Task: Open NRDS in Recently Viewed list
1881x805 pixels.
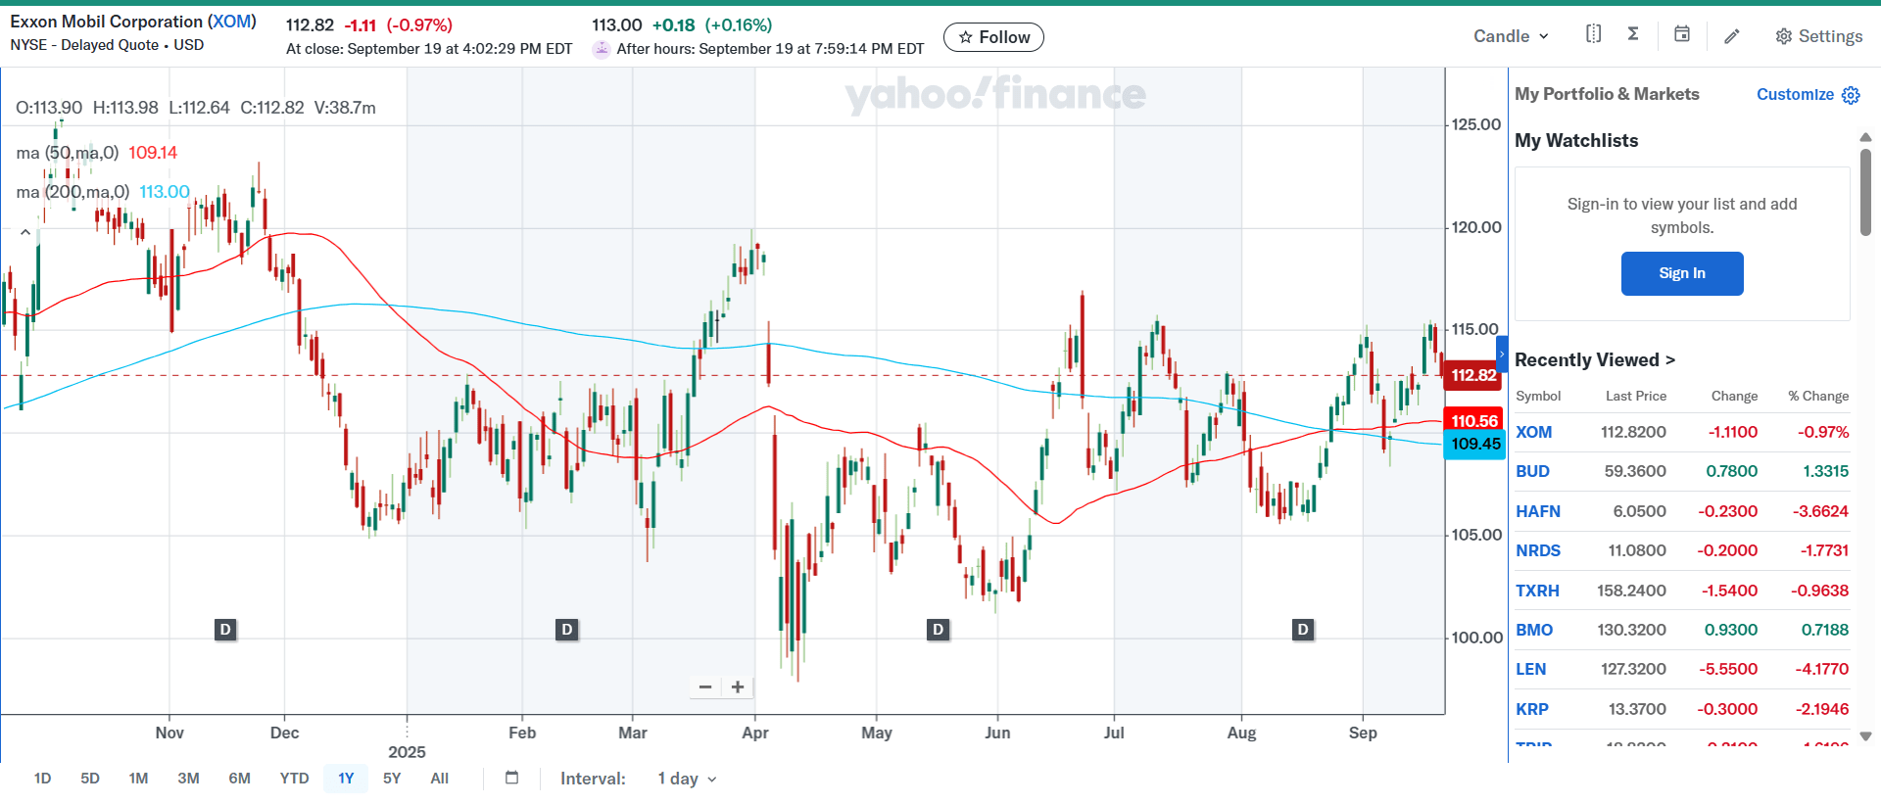Action: point(1538,550)
